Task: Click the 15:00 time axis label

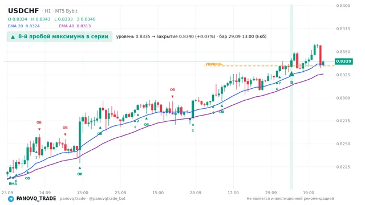Action: point(158,192)
